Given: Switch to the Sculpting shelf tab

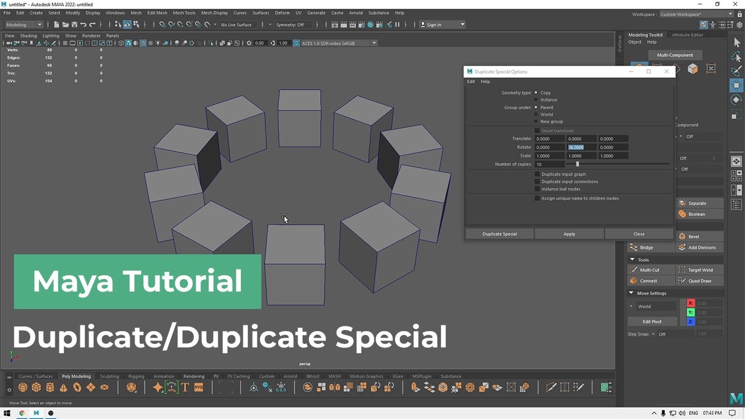Looking at the screenshot, I should click(109, 377).
